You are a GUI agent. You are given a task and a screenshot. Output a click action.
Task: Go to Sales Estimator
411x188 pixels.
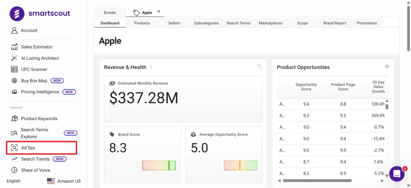click(x=37, y=47)
